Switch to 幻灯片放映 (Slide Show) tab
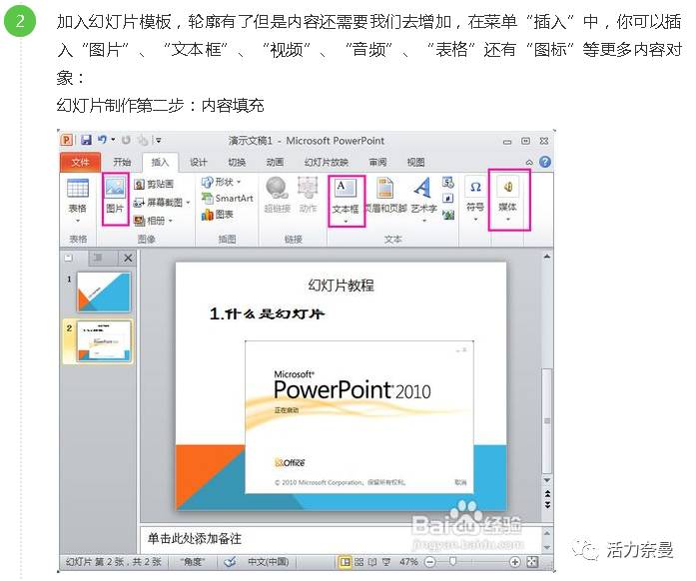696x581 pixels. (x=327, y=162)
